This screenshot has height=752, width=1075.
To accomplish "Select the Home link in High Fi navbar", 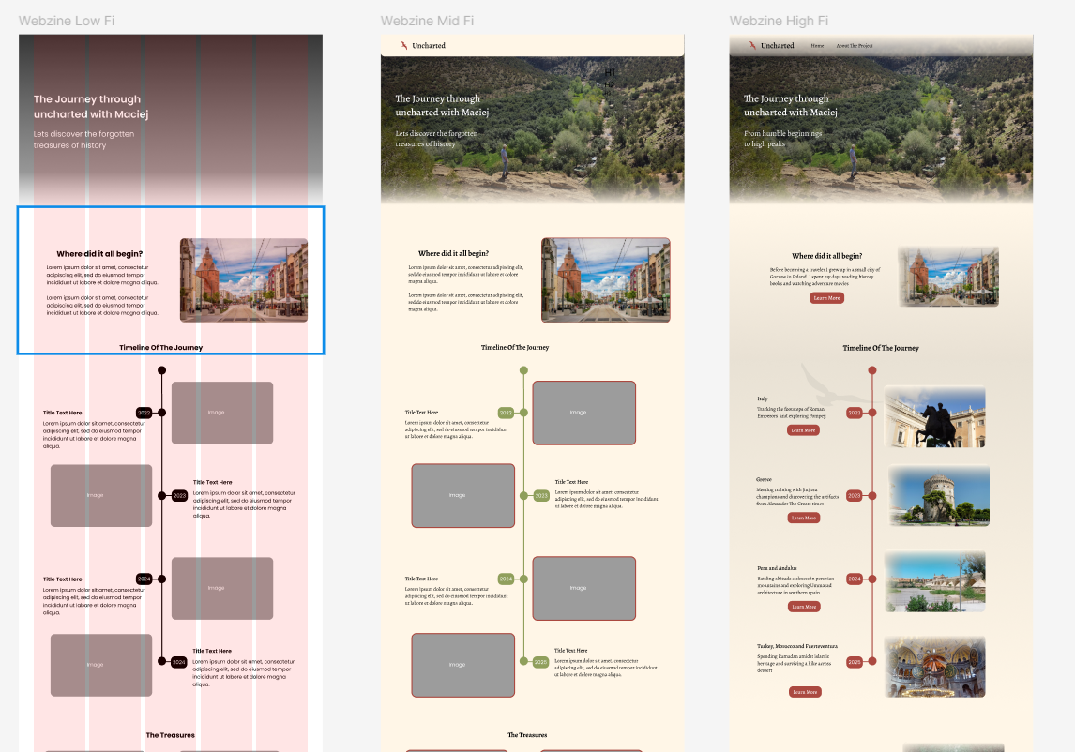I will (817, 45).
